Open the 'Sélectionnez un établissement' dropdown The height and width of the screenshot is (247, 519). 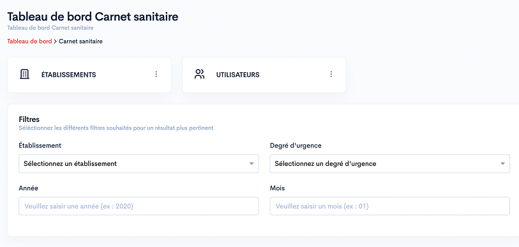pyautogui.click(x=139, y=163)
